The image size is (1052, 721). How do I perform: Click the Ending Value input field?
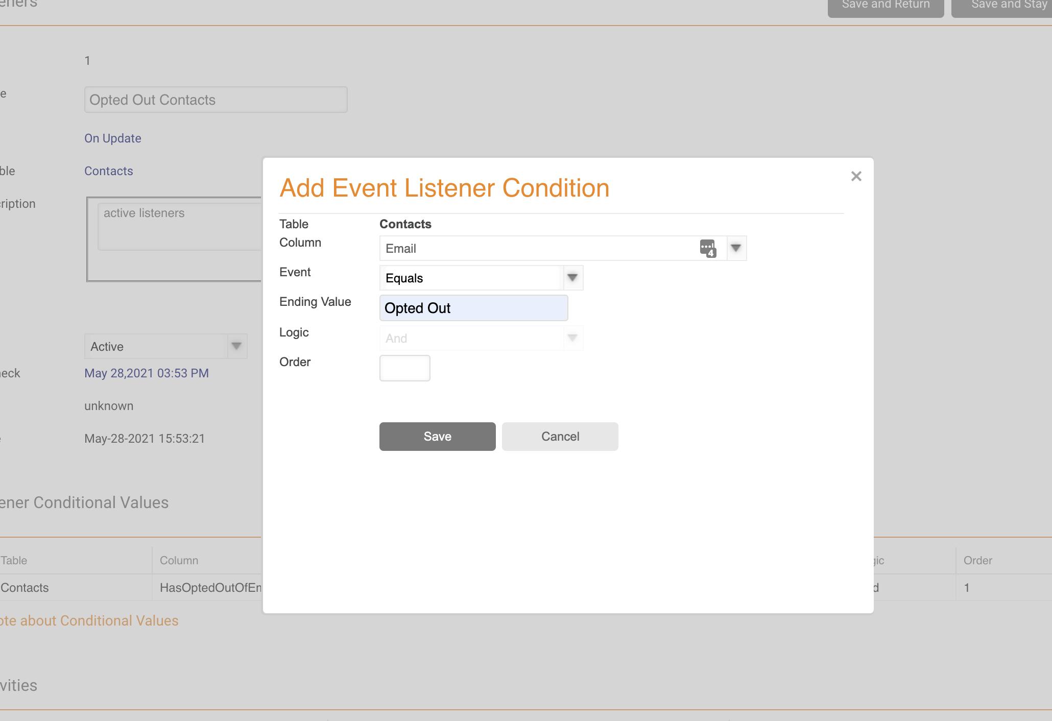point(473,308)
